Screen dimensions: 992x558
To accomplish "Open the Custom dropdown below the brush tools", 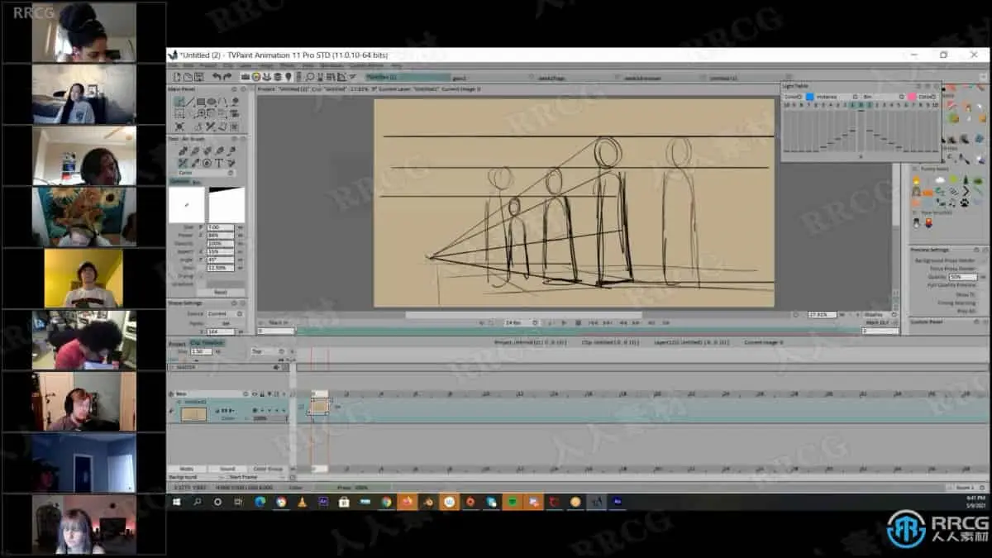I will pyautogui.click(x=207, y=173).
